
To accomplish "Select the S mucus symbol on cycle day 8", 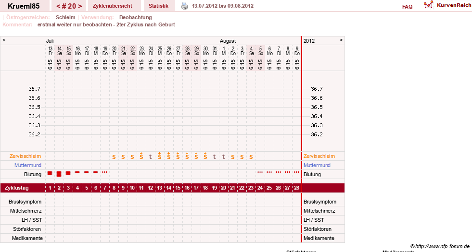I will [114, 157].
